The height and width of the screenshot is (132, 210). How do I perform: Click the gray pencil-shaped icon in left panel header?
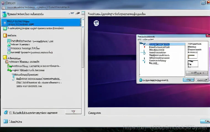tap(78, 13)
